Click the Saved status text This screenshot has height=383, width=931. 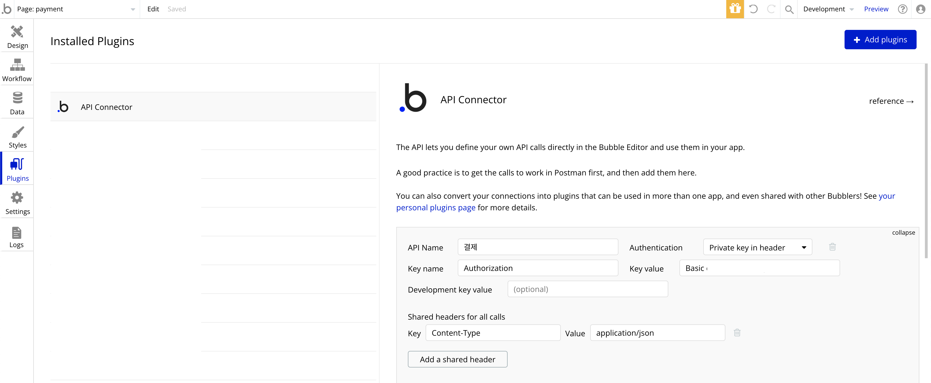click(177, 9)
